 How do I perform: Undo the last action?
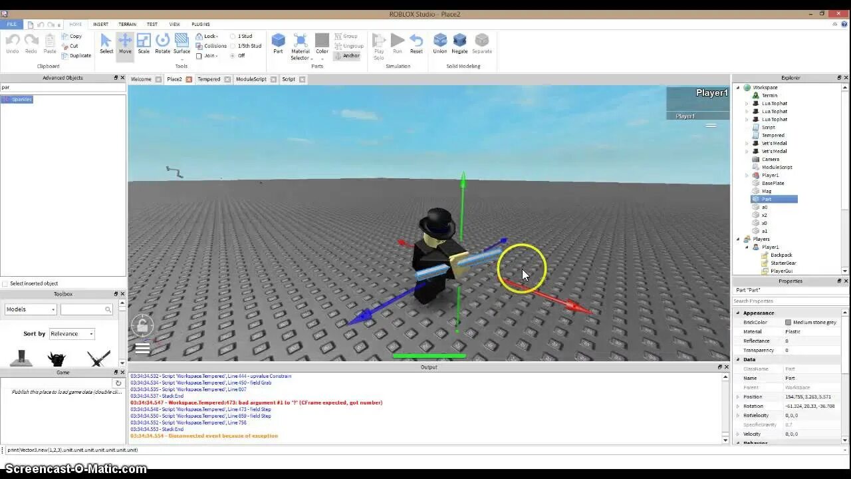pyautogui.click(x=13, y=44)
